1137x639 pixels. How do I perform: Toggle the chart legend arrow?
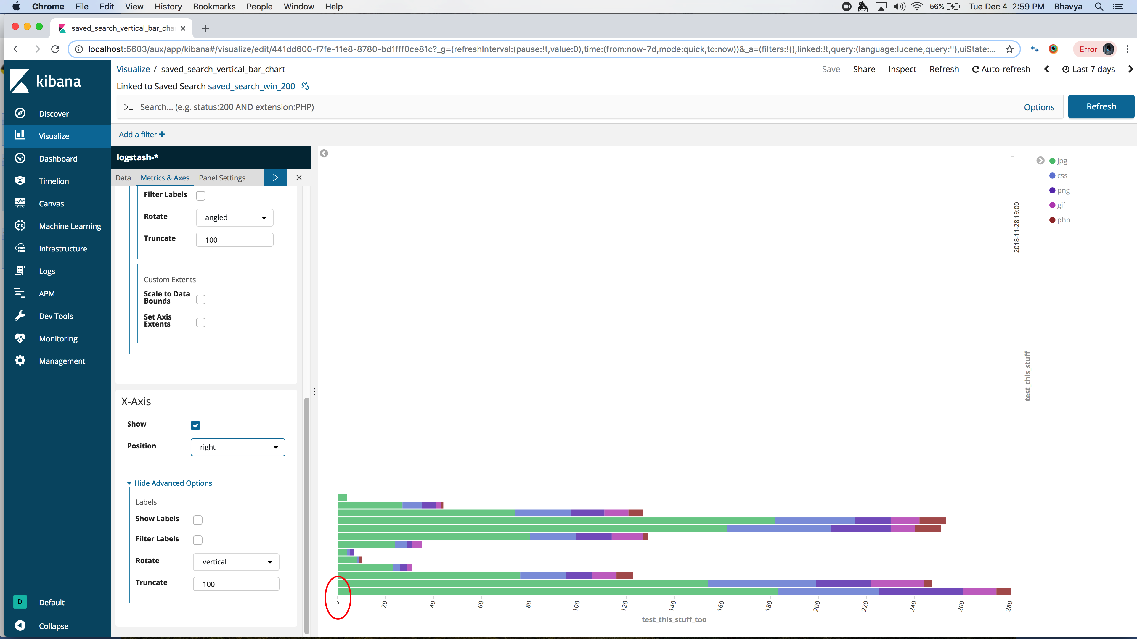tap(1040, 161)
